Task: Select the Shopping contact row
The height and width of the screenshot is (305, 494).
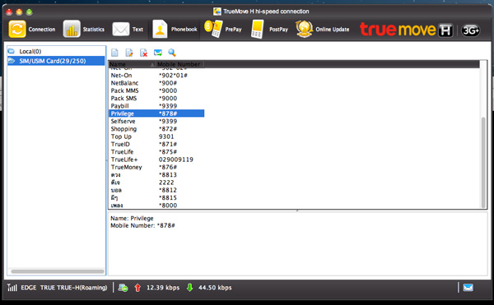Action: tap(156, 129)
